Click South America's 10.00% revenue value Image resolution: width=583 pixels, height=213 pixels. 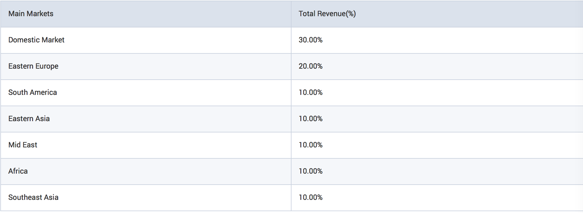click(x=310, y=92)
